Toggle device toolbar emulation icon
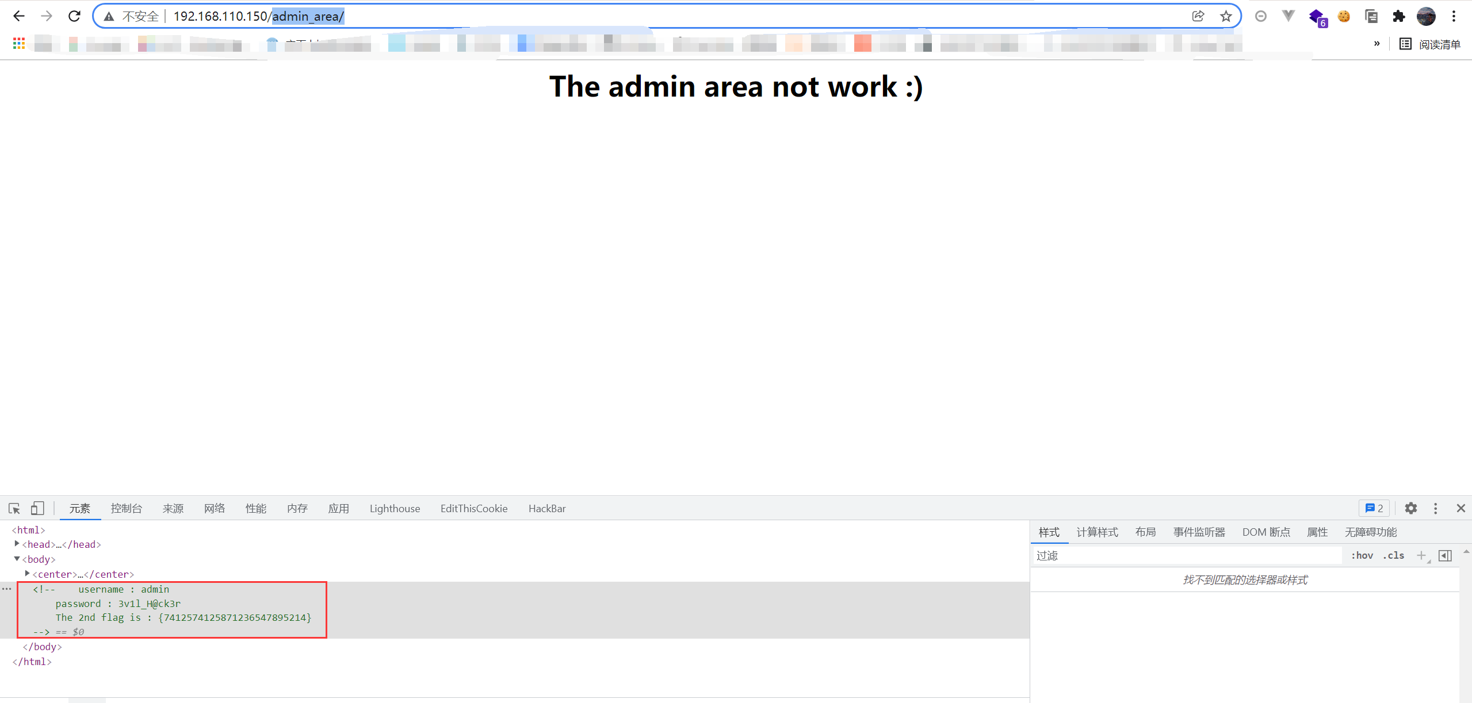The image size is (1472, 703). coord(37,508)
